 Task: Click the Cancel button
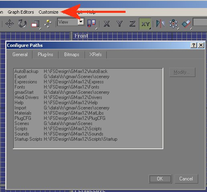point(186,179)
